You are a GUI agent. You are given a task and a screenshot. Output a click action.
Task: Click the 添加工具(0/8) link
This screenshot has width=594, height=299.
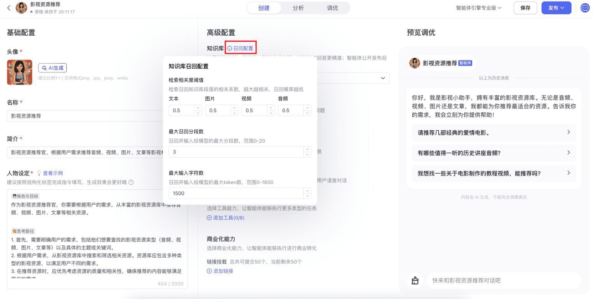tap(225, 218)
